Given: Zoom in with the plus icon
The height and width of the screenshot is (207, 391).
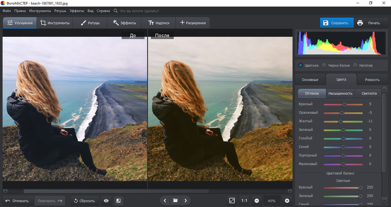Looking at the screenshot, I should [287, 201].
